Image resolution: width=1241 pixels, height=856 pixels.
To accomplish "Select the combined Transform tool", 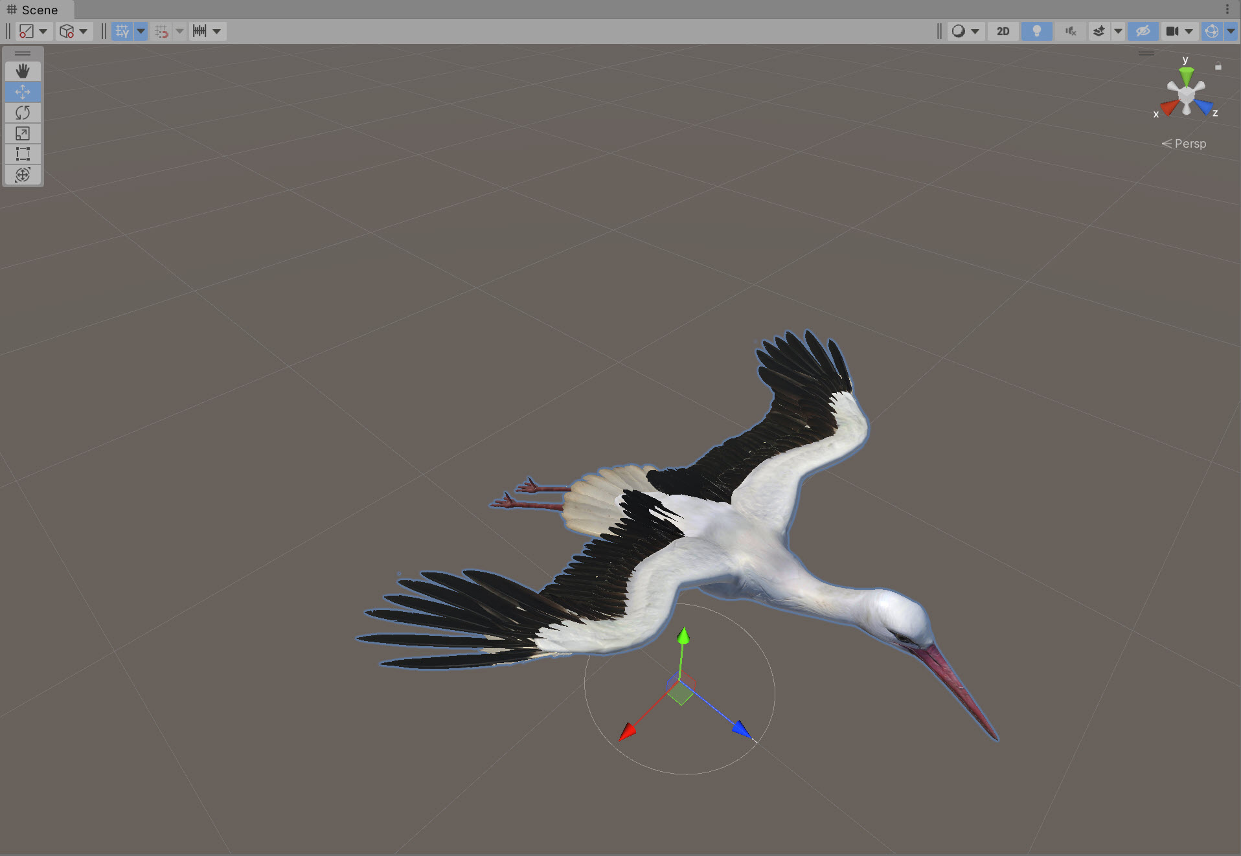I will (23, 175).
